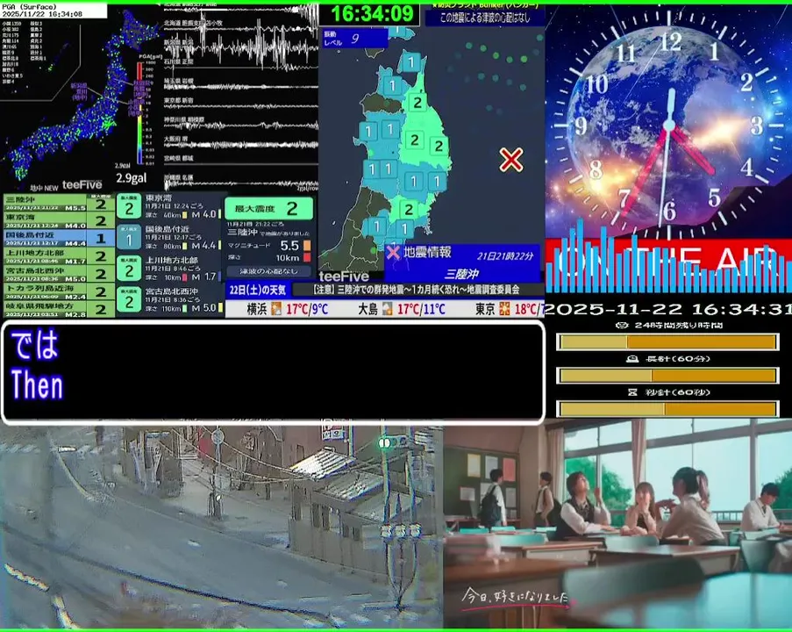Click the Then English subtitle text
This screenshot has height=632, width=792.
(x=37, y=385)
